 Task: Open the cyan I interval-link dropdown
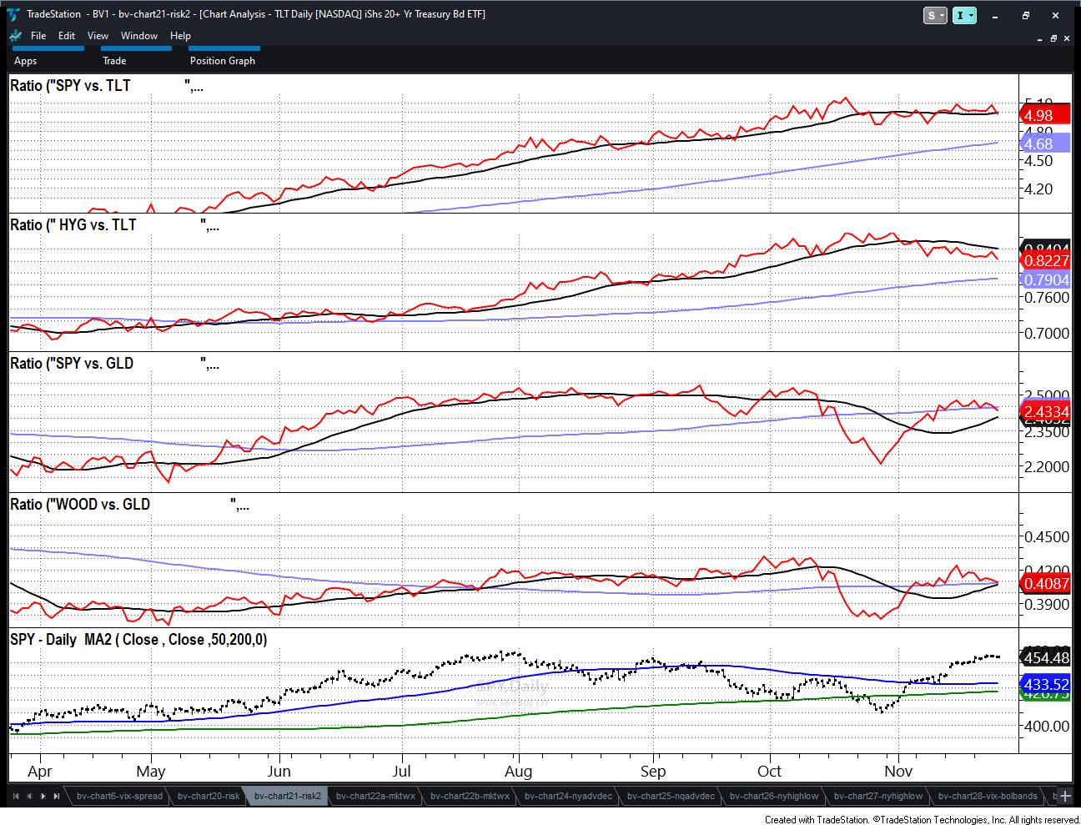tap(964, 15)
